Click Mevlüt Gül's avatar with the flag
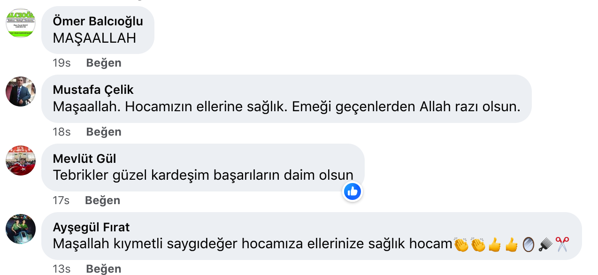The height and width of the screenshot is (275, 598). (21, 160)
